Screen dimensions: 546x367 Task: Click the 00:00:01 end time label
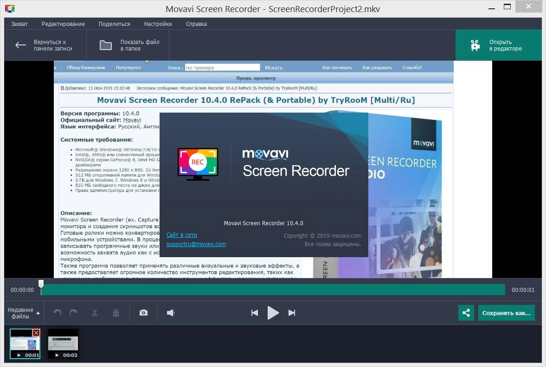[523, 290]
